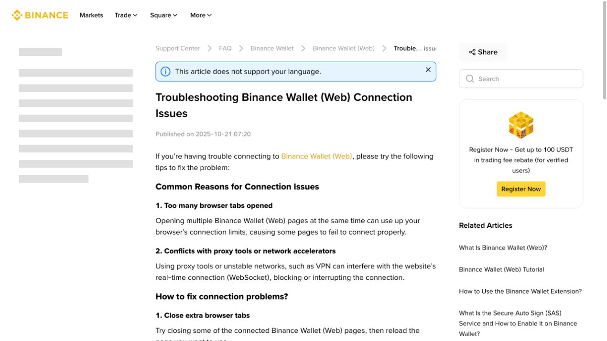Dismiss the language notice banner
607x341 pixels.
tap(428, 70)
